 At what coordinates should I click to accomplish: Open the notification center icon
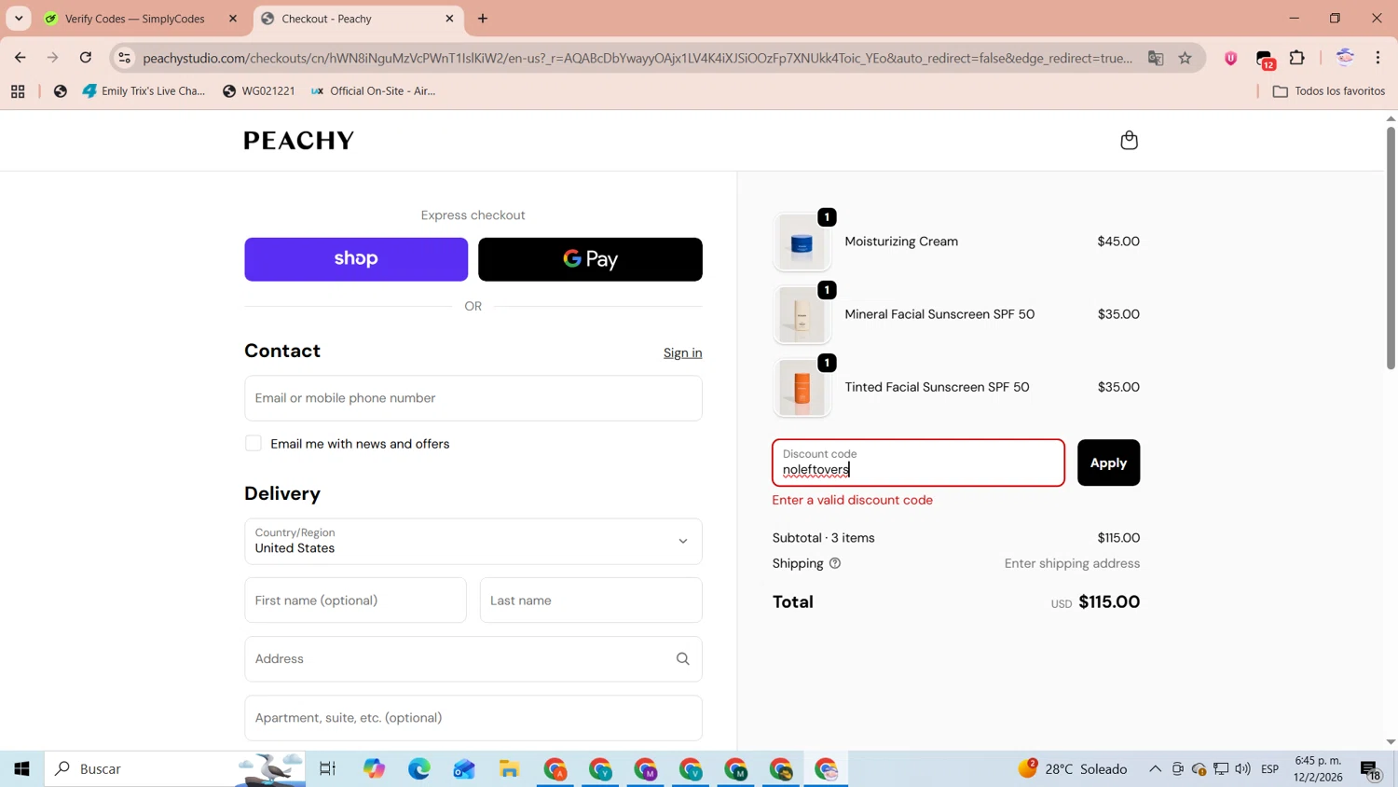click(x=1370, y=770)
